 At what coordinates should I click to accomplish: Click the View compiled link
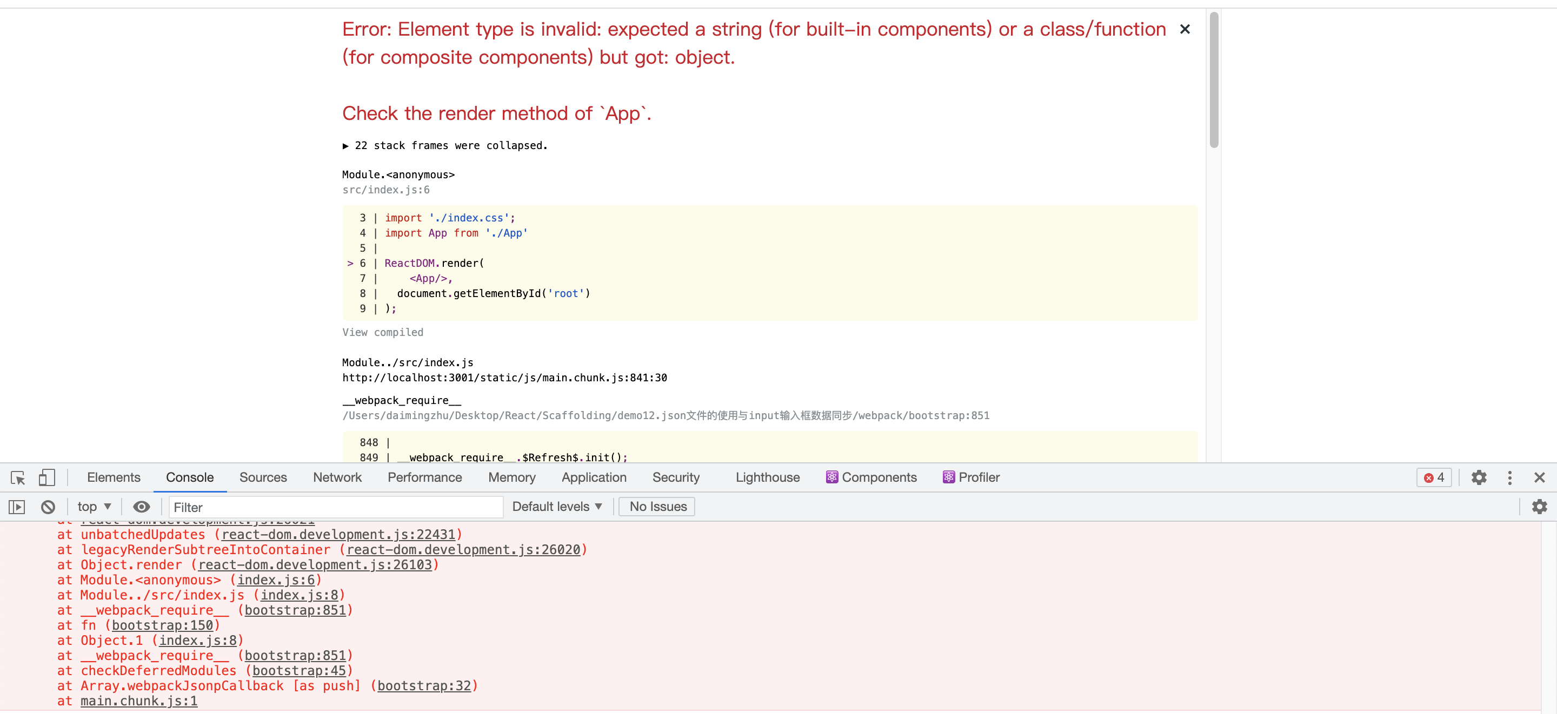click(x=383, y=332)
